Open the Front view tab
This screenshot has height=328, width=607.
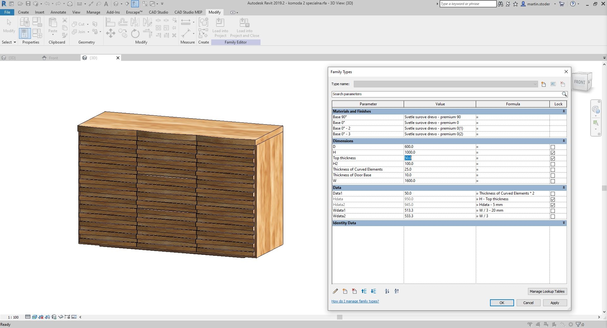53,58
